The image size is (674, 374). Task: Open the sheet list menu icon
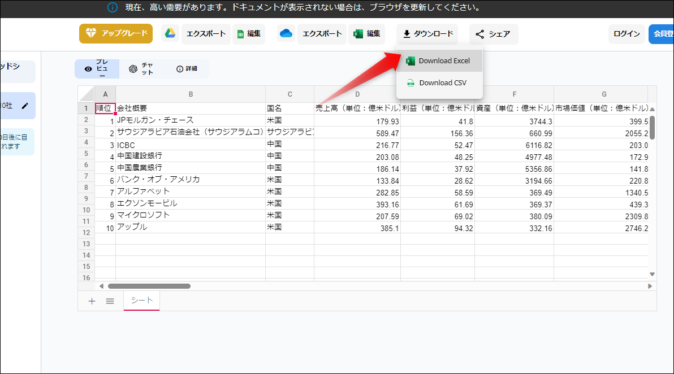click(x=110, y=302)
